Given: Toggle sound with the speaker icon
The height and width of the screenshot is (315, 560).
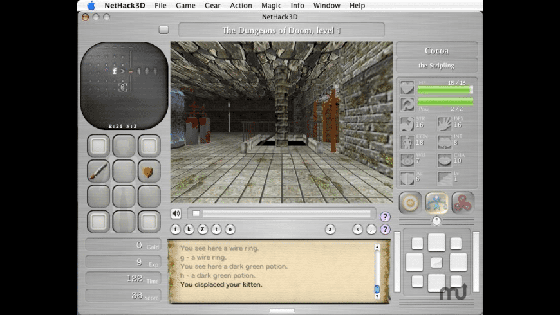Looking at the screenshot, I should tap(176, 213).
